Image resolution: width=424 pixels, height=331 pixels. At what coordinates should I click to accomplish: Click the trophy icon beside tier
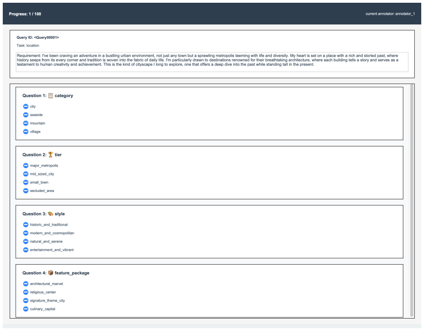pos(51,154)
